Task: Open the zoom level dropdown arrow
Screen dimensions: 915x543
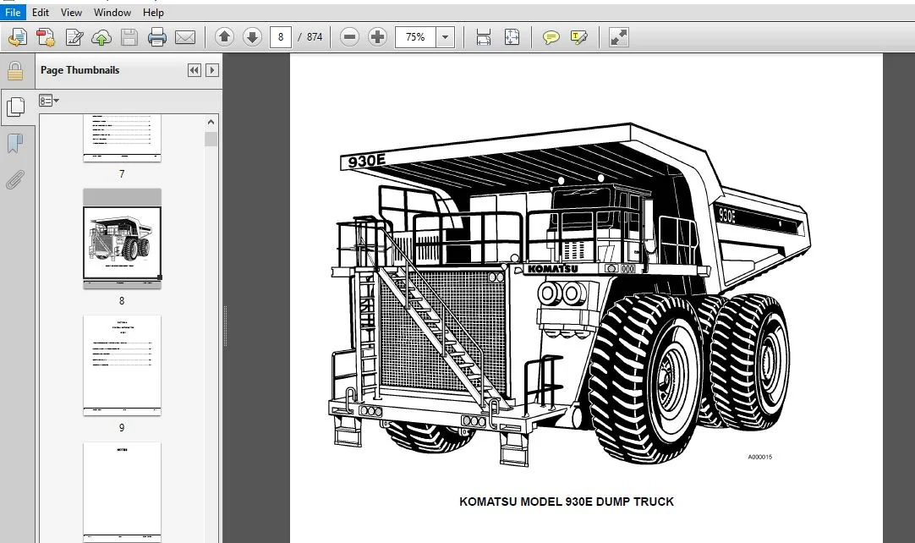Action: click(x=446, y=37)
